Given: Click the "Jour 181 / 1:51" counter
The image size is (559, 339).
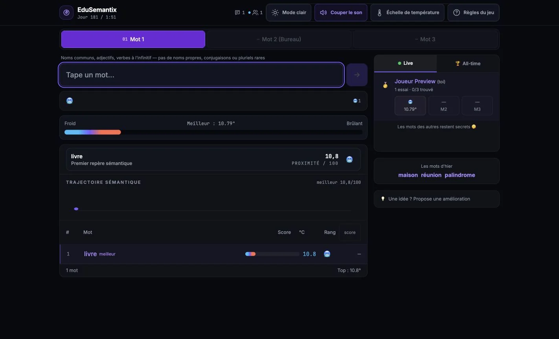Looking at the screenshot, I should 97,17.
